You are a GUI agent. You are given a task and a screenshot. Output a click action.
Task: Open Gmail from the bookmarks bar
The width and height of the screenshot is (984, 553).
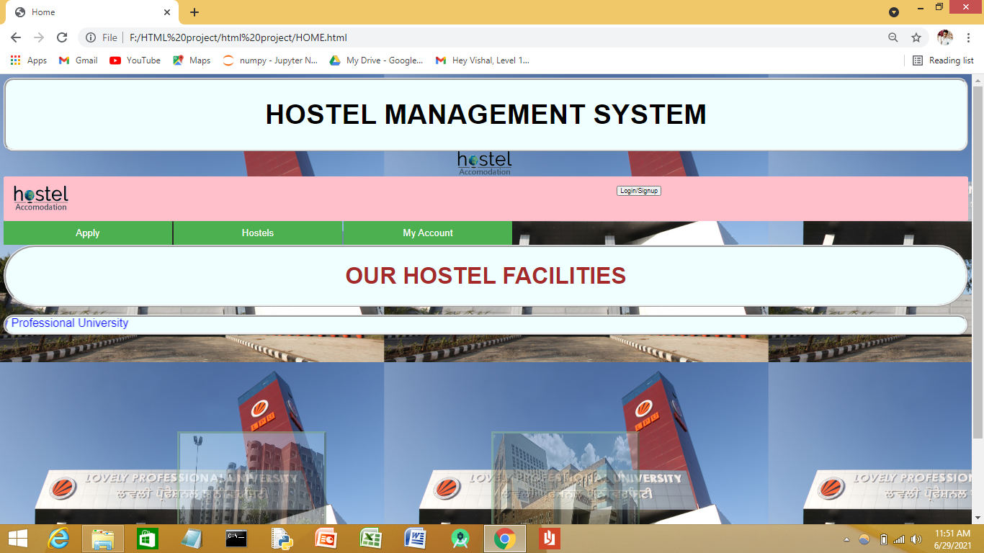pyautogui.click(x=77, y=60)
